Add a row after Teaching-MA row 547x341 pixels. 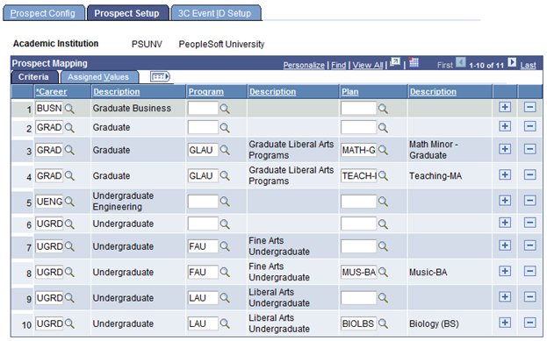click(505, 174)
